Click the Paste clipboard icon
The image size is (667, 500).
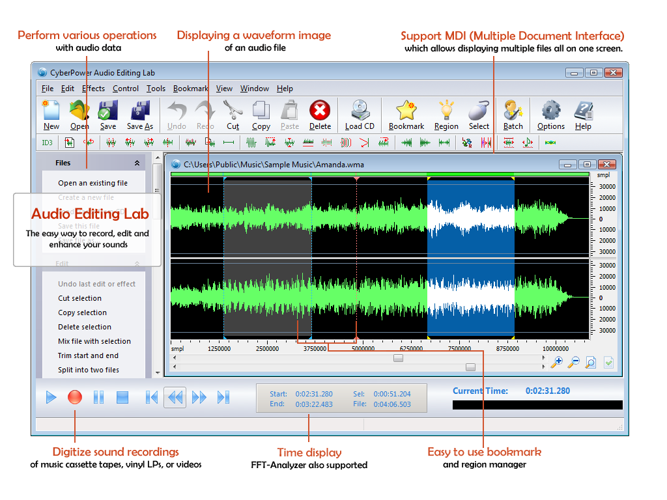pos(290,110)
